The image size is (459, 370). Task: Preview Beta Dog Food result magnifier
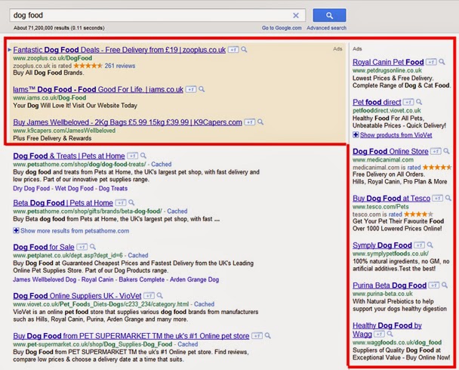131,202
